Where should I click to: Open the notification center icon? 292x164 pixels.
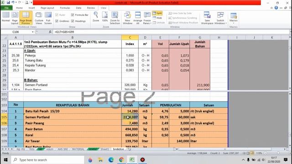(286, 160)
